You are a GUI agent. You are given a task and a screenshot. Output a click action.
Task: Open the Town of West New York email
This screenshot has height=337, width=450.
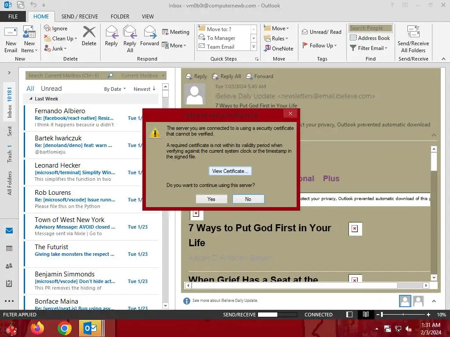(91, 226)
